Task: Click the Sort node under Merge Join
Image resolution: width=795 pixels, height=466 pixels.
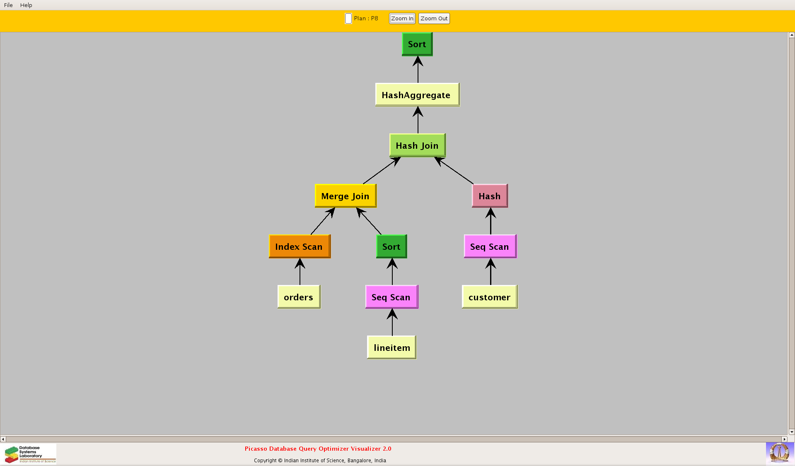Action: pos(391,246)
